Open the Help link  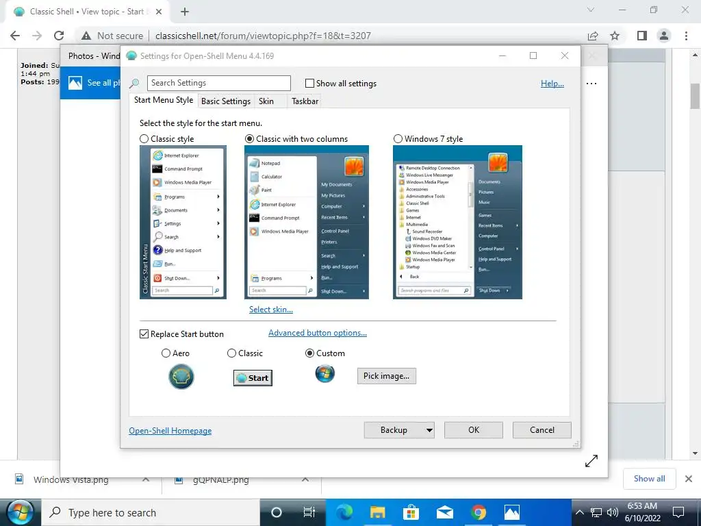coord(552,84)
